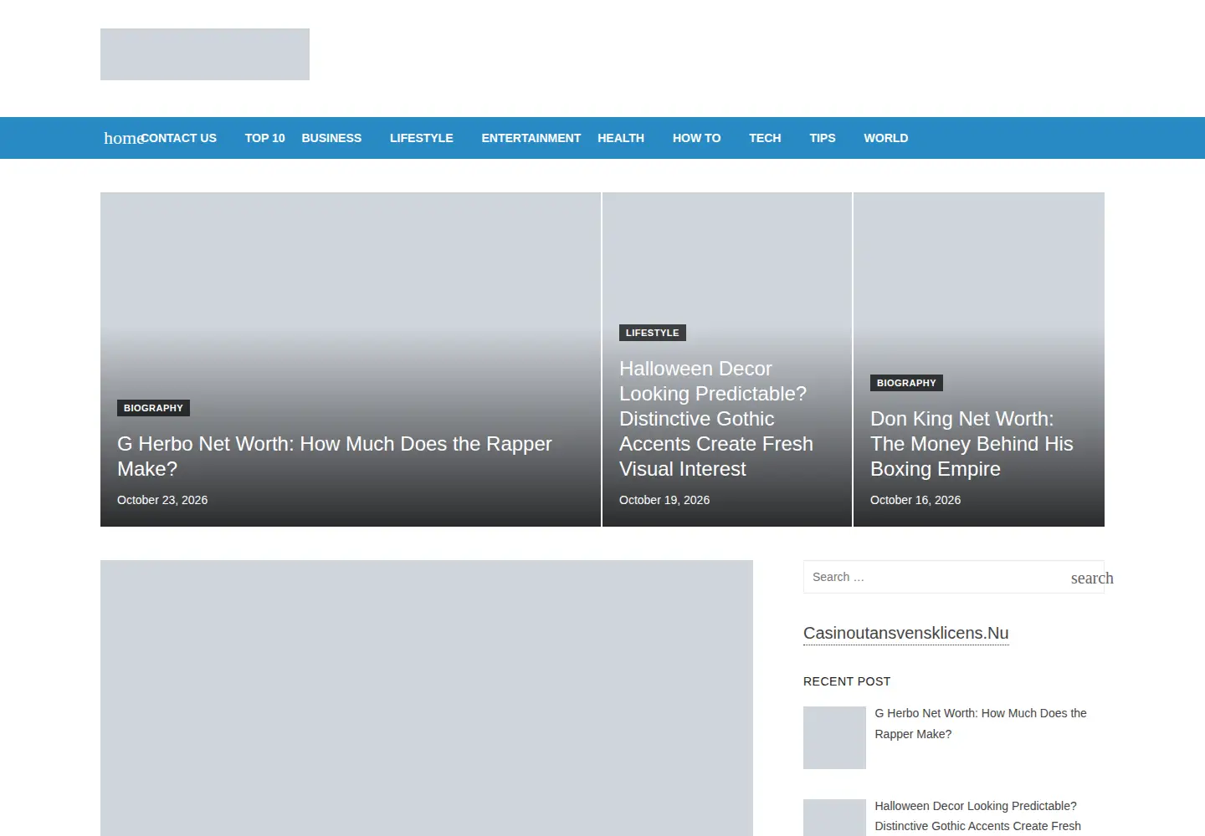This screenshot has height=836, width=1205.
Task: Click the Recent Post heading
Action: (847, 681)
